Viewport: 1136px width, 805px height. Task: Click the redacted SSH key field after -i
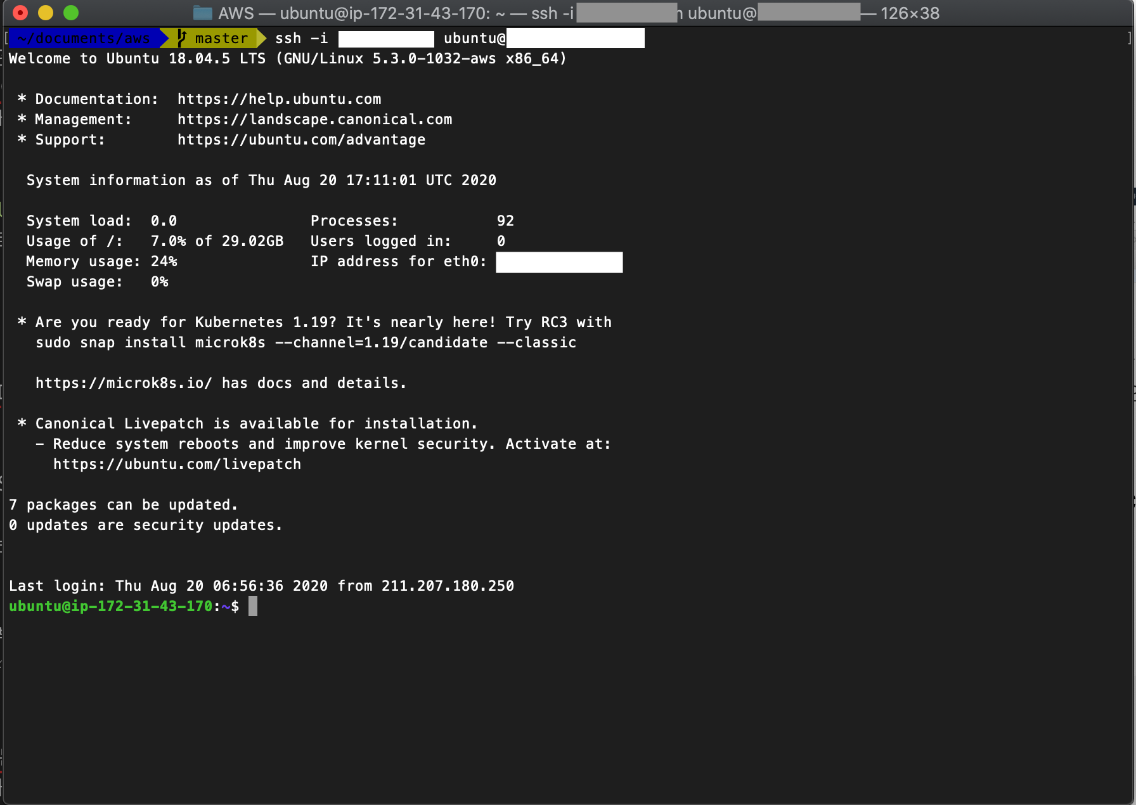pyautogui.click(x=385, y=38)
